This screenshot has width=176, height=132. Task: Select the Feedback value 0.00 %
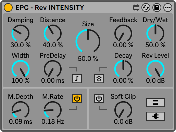123,45
